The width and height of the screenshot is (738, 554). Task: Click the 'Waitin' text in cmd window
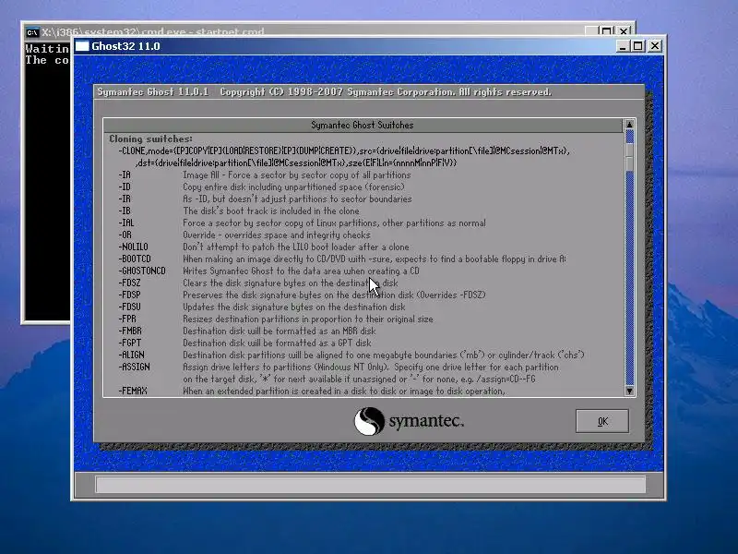click(47, 49)
